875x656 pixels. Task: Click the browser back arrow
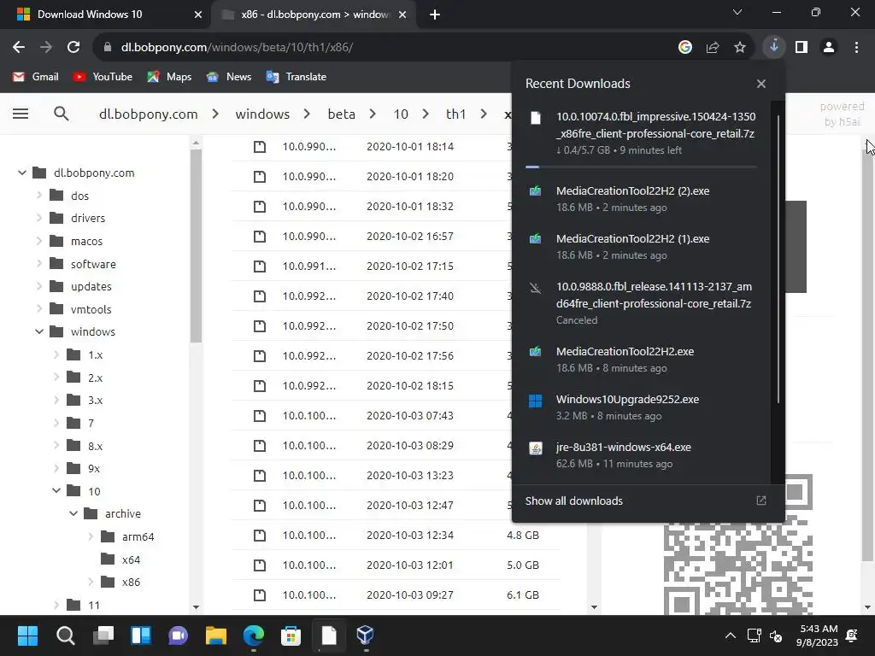pyautogui.click(x=19, y=48)
